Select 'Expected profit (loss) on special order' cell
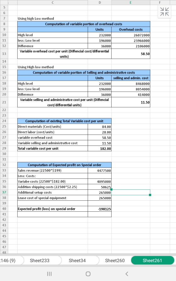 tap(52, 209)
